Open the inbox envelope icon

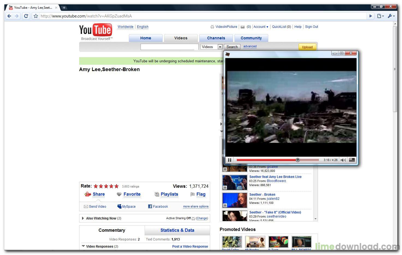[x=242, y=27]
